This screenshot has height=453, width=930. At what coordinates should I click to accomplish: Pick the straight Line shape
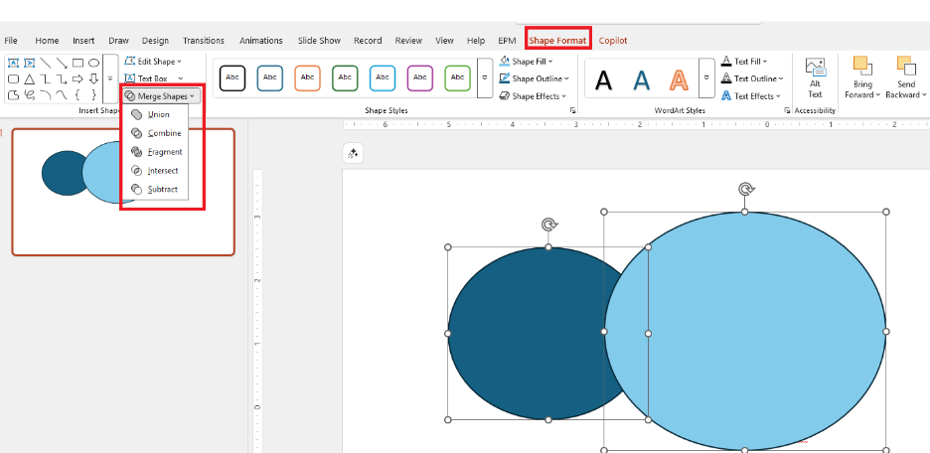[x=45, y=63]
